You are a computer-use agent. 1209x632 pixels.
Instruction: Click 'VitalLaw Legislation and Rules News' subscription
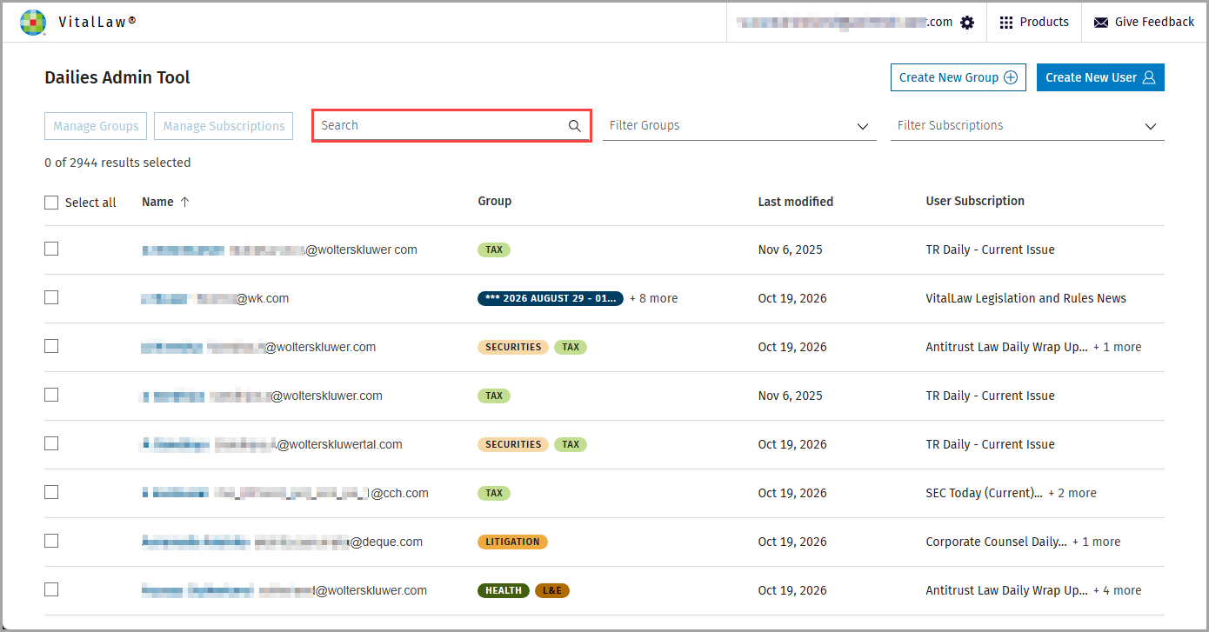[1025, 298]
